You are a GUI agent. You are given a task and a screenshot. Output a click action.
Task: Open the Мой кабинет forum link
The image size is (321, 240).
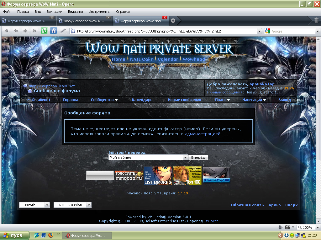(x=39, y=100)
